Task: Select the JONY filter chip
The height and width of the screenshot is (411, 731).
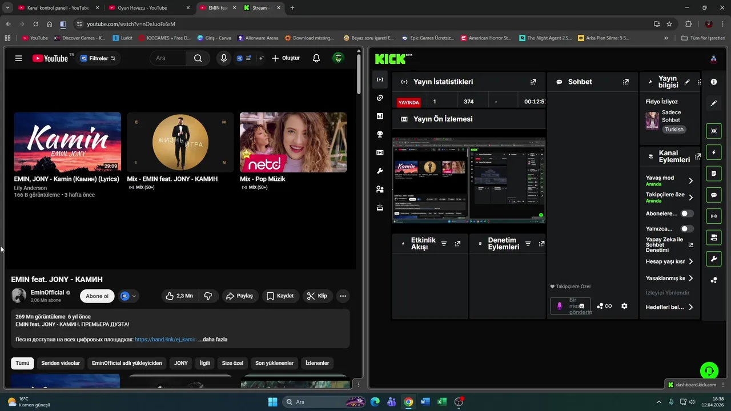Action: tap(180, 363)
